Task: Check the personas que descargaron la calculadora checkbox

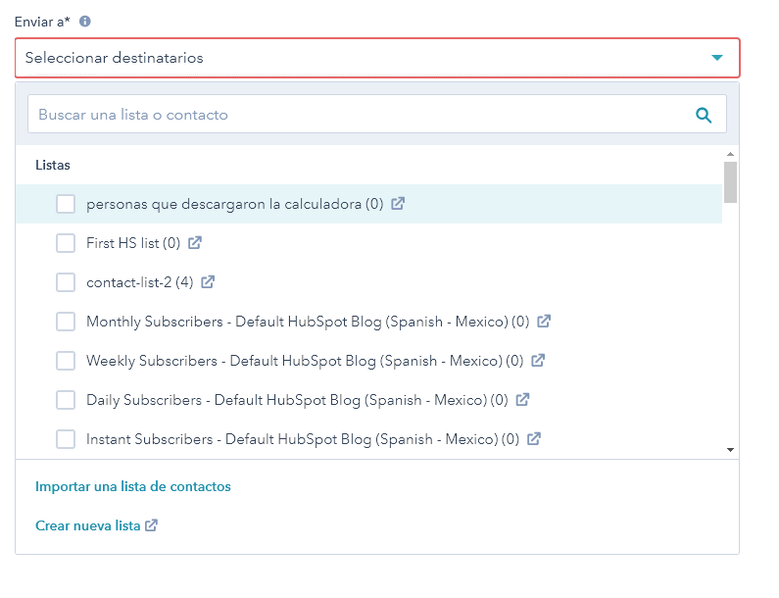Action: click(x=66, y=204)
